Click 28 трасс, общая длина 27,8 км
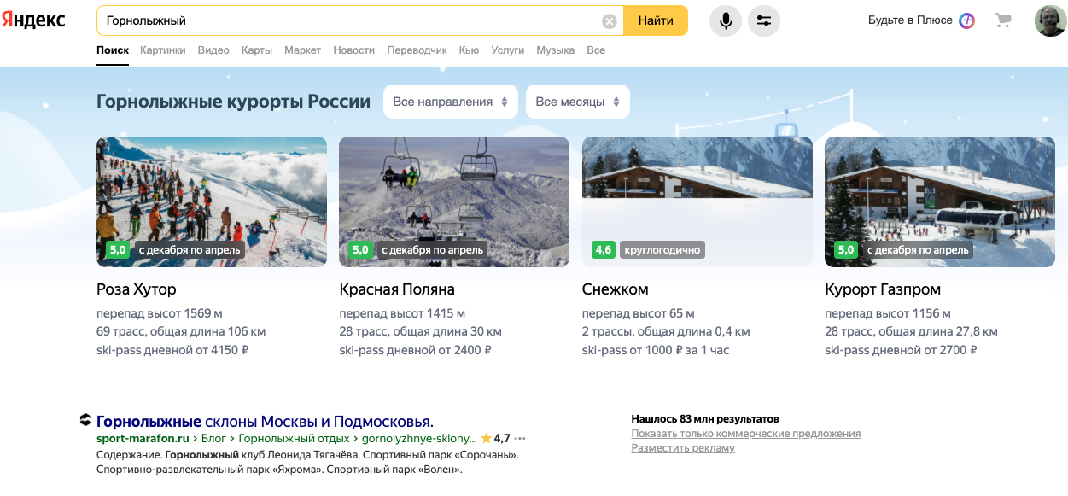Screen dimensions: 1068x496 911,332
